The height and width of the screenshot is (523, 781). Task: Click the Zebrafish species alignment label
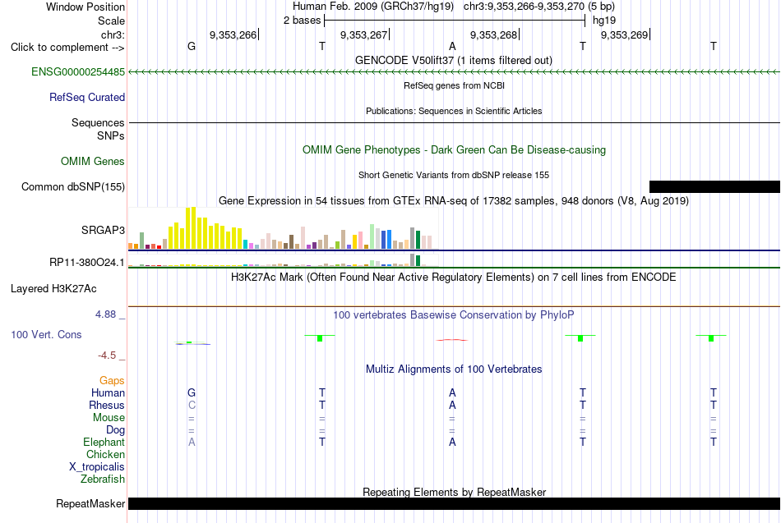[103, 479]
